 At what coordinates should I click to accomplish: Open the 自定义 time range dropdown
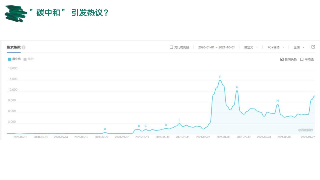point(251,47)
